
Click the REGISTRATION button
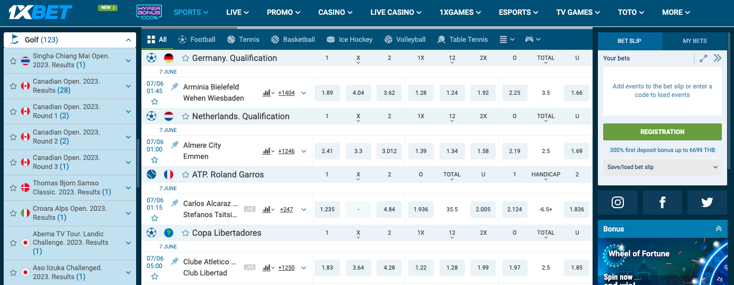coord(663,132)
